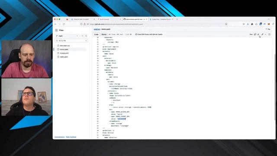The width and height of the screenshot is (277, 156).
Task: Close the MinIO Console tab
Action: (x=120, y=19)
